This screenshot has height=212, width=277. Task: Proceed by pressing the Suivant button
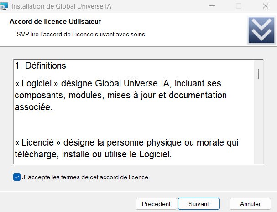(x=199, y=204)
